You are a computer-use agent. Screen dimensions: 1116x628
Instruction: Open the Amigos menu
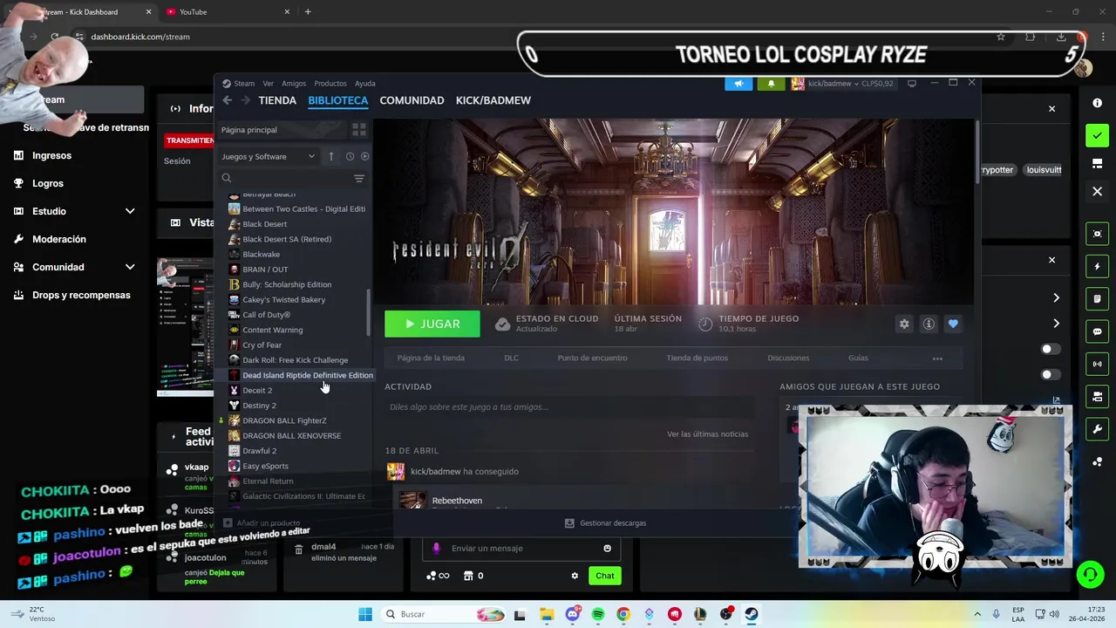(x=294, y=84)
